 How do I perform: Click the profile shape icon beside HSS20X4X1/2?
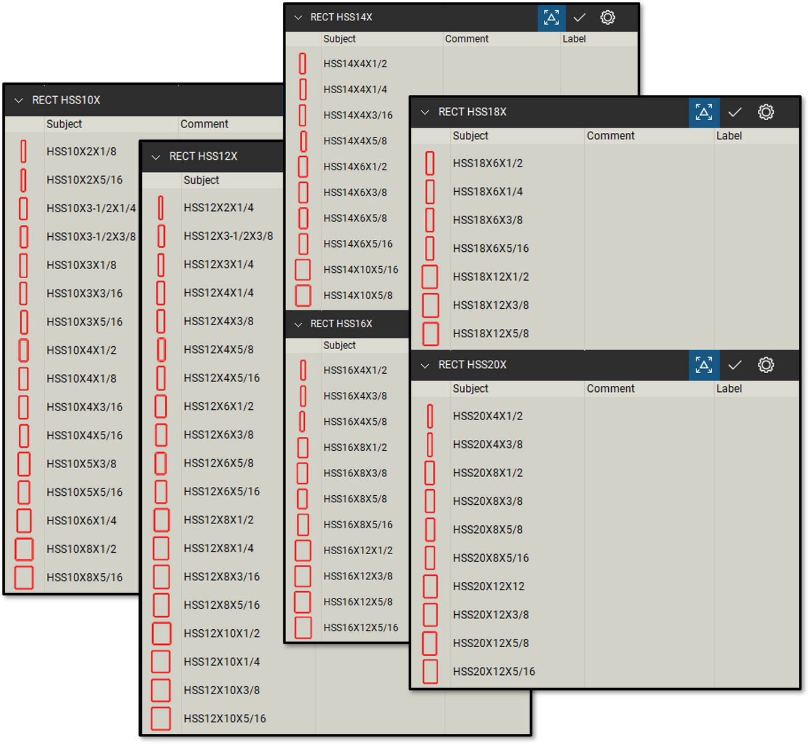click(430, 415)
